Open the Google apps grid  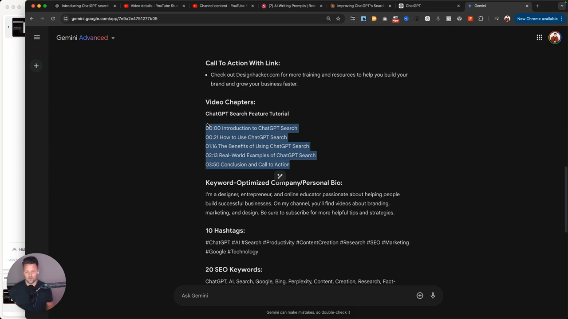[x=539, y=38]
